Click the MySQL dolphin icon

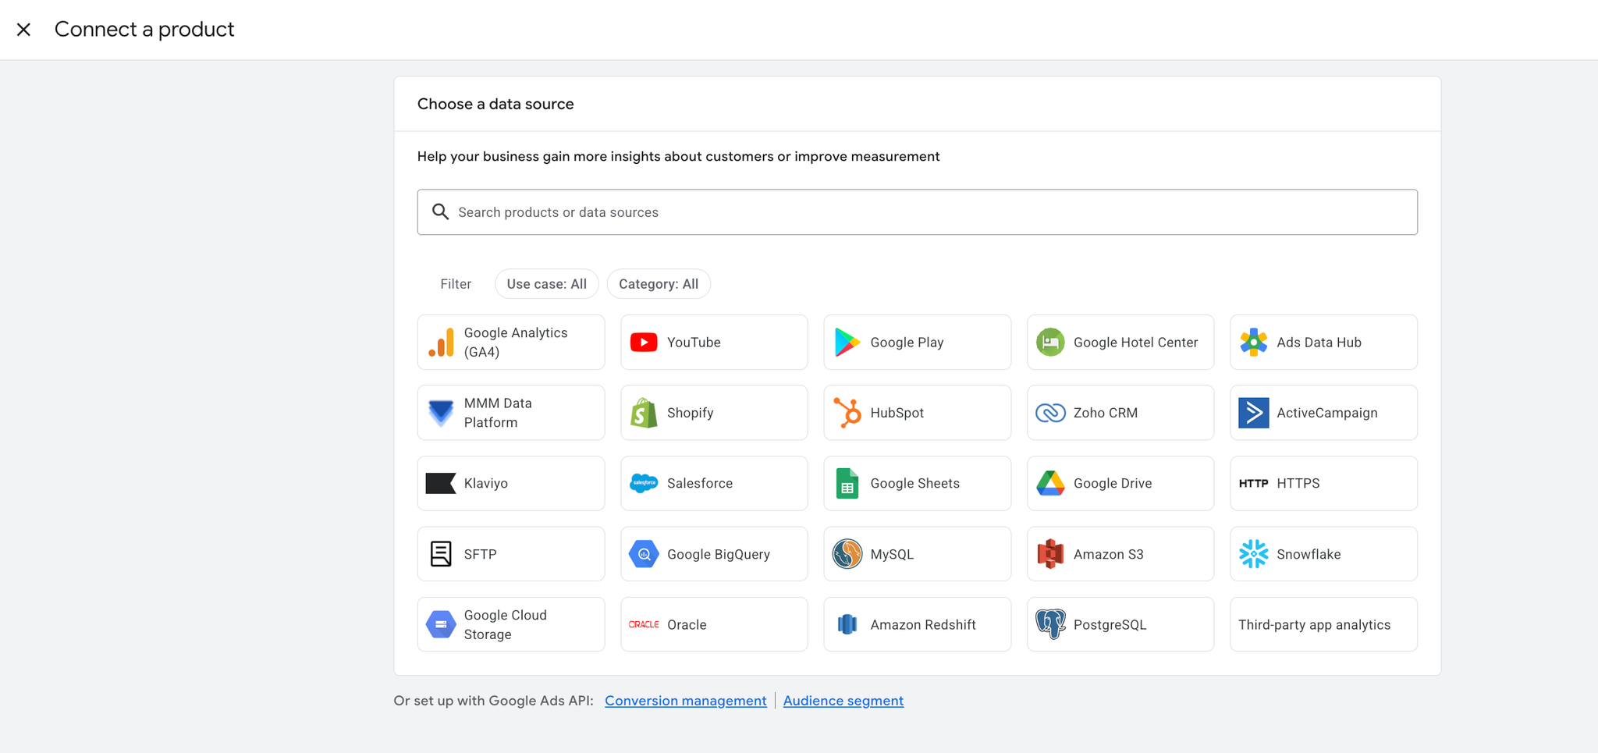coord(847,554)
